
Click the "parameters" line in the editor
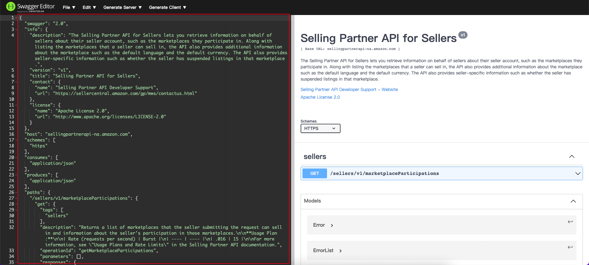pos(62,256)
